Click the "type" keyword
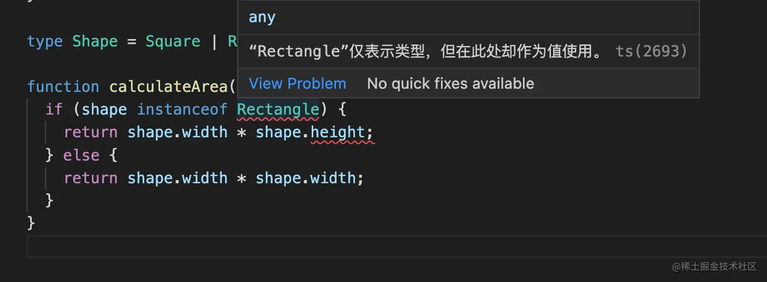The image size is (767, 282). tap(45, 41)
